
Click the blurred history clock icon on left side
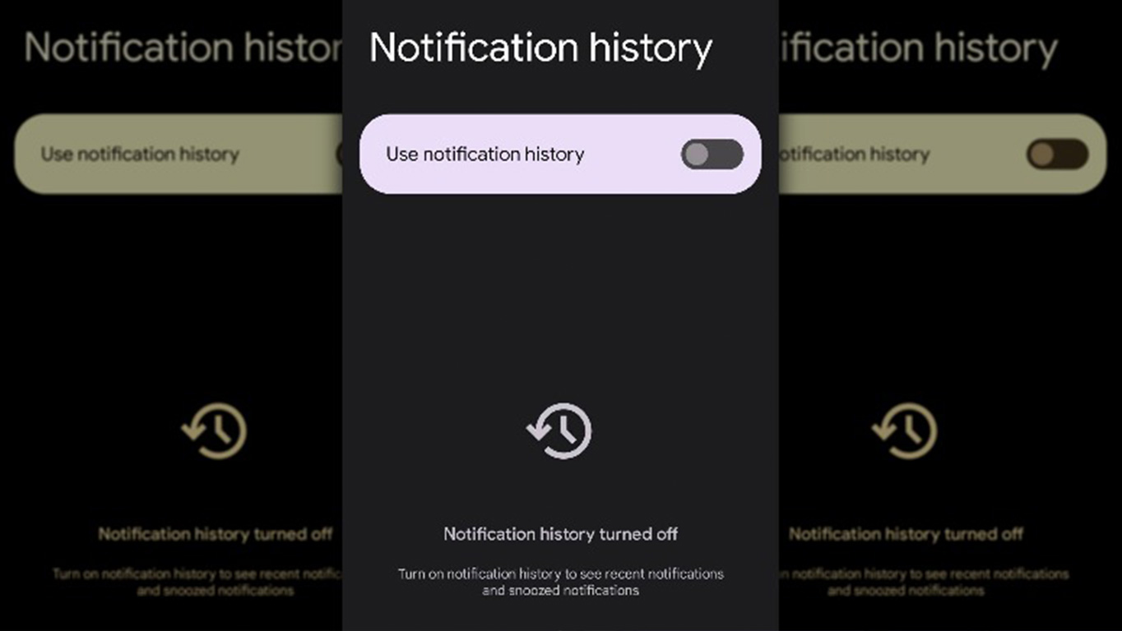[x=214, y=430]
